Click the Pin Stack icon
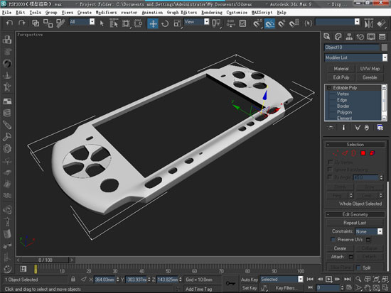Viewport: 391px width, 293px height. click(331, 128)
